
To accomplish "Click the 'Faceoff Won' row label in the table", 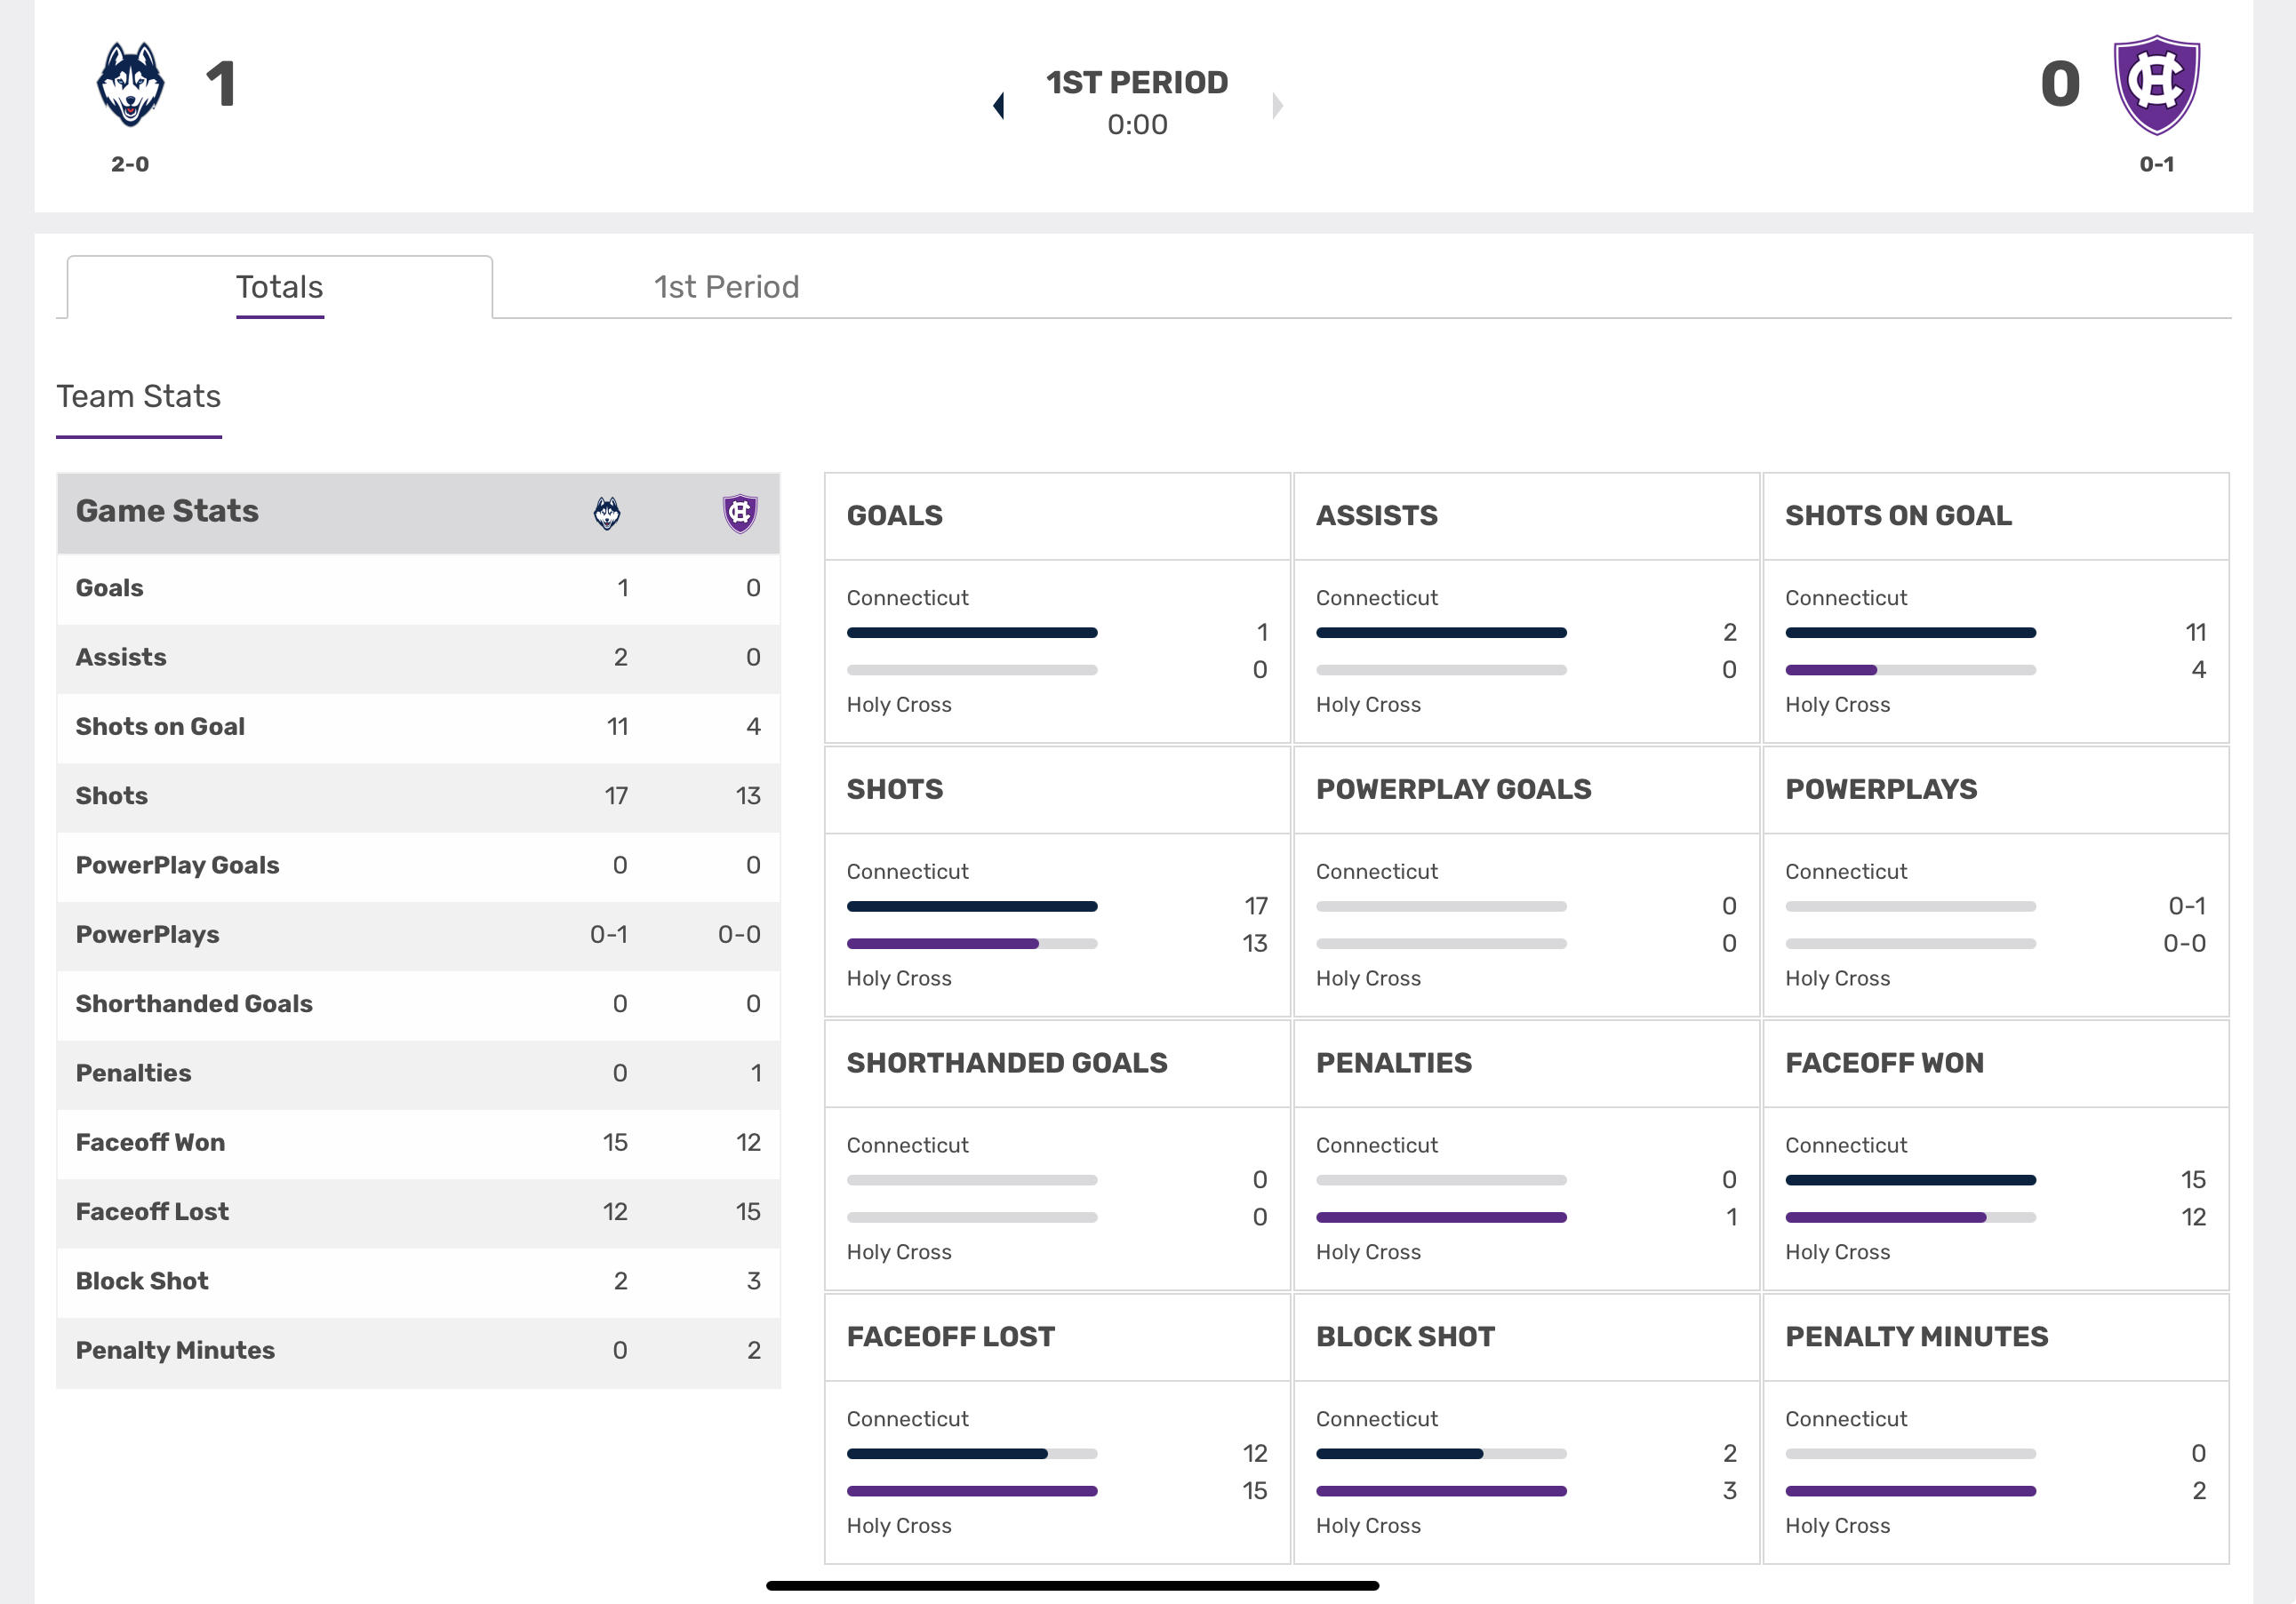I will [x=150, y=1143].
